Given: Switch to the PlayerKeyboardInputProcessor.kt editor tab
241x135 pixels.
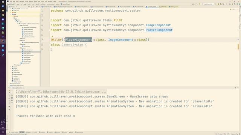Looking at the screenshot, I should (63, 7).
